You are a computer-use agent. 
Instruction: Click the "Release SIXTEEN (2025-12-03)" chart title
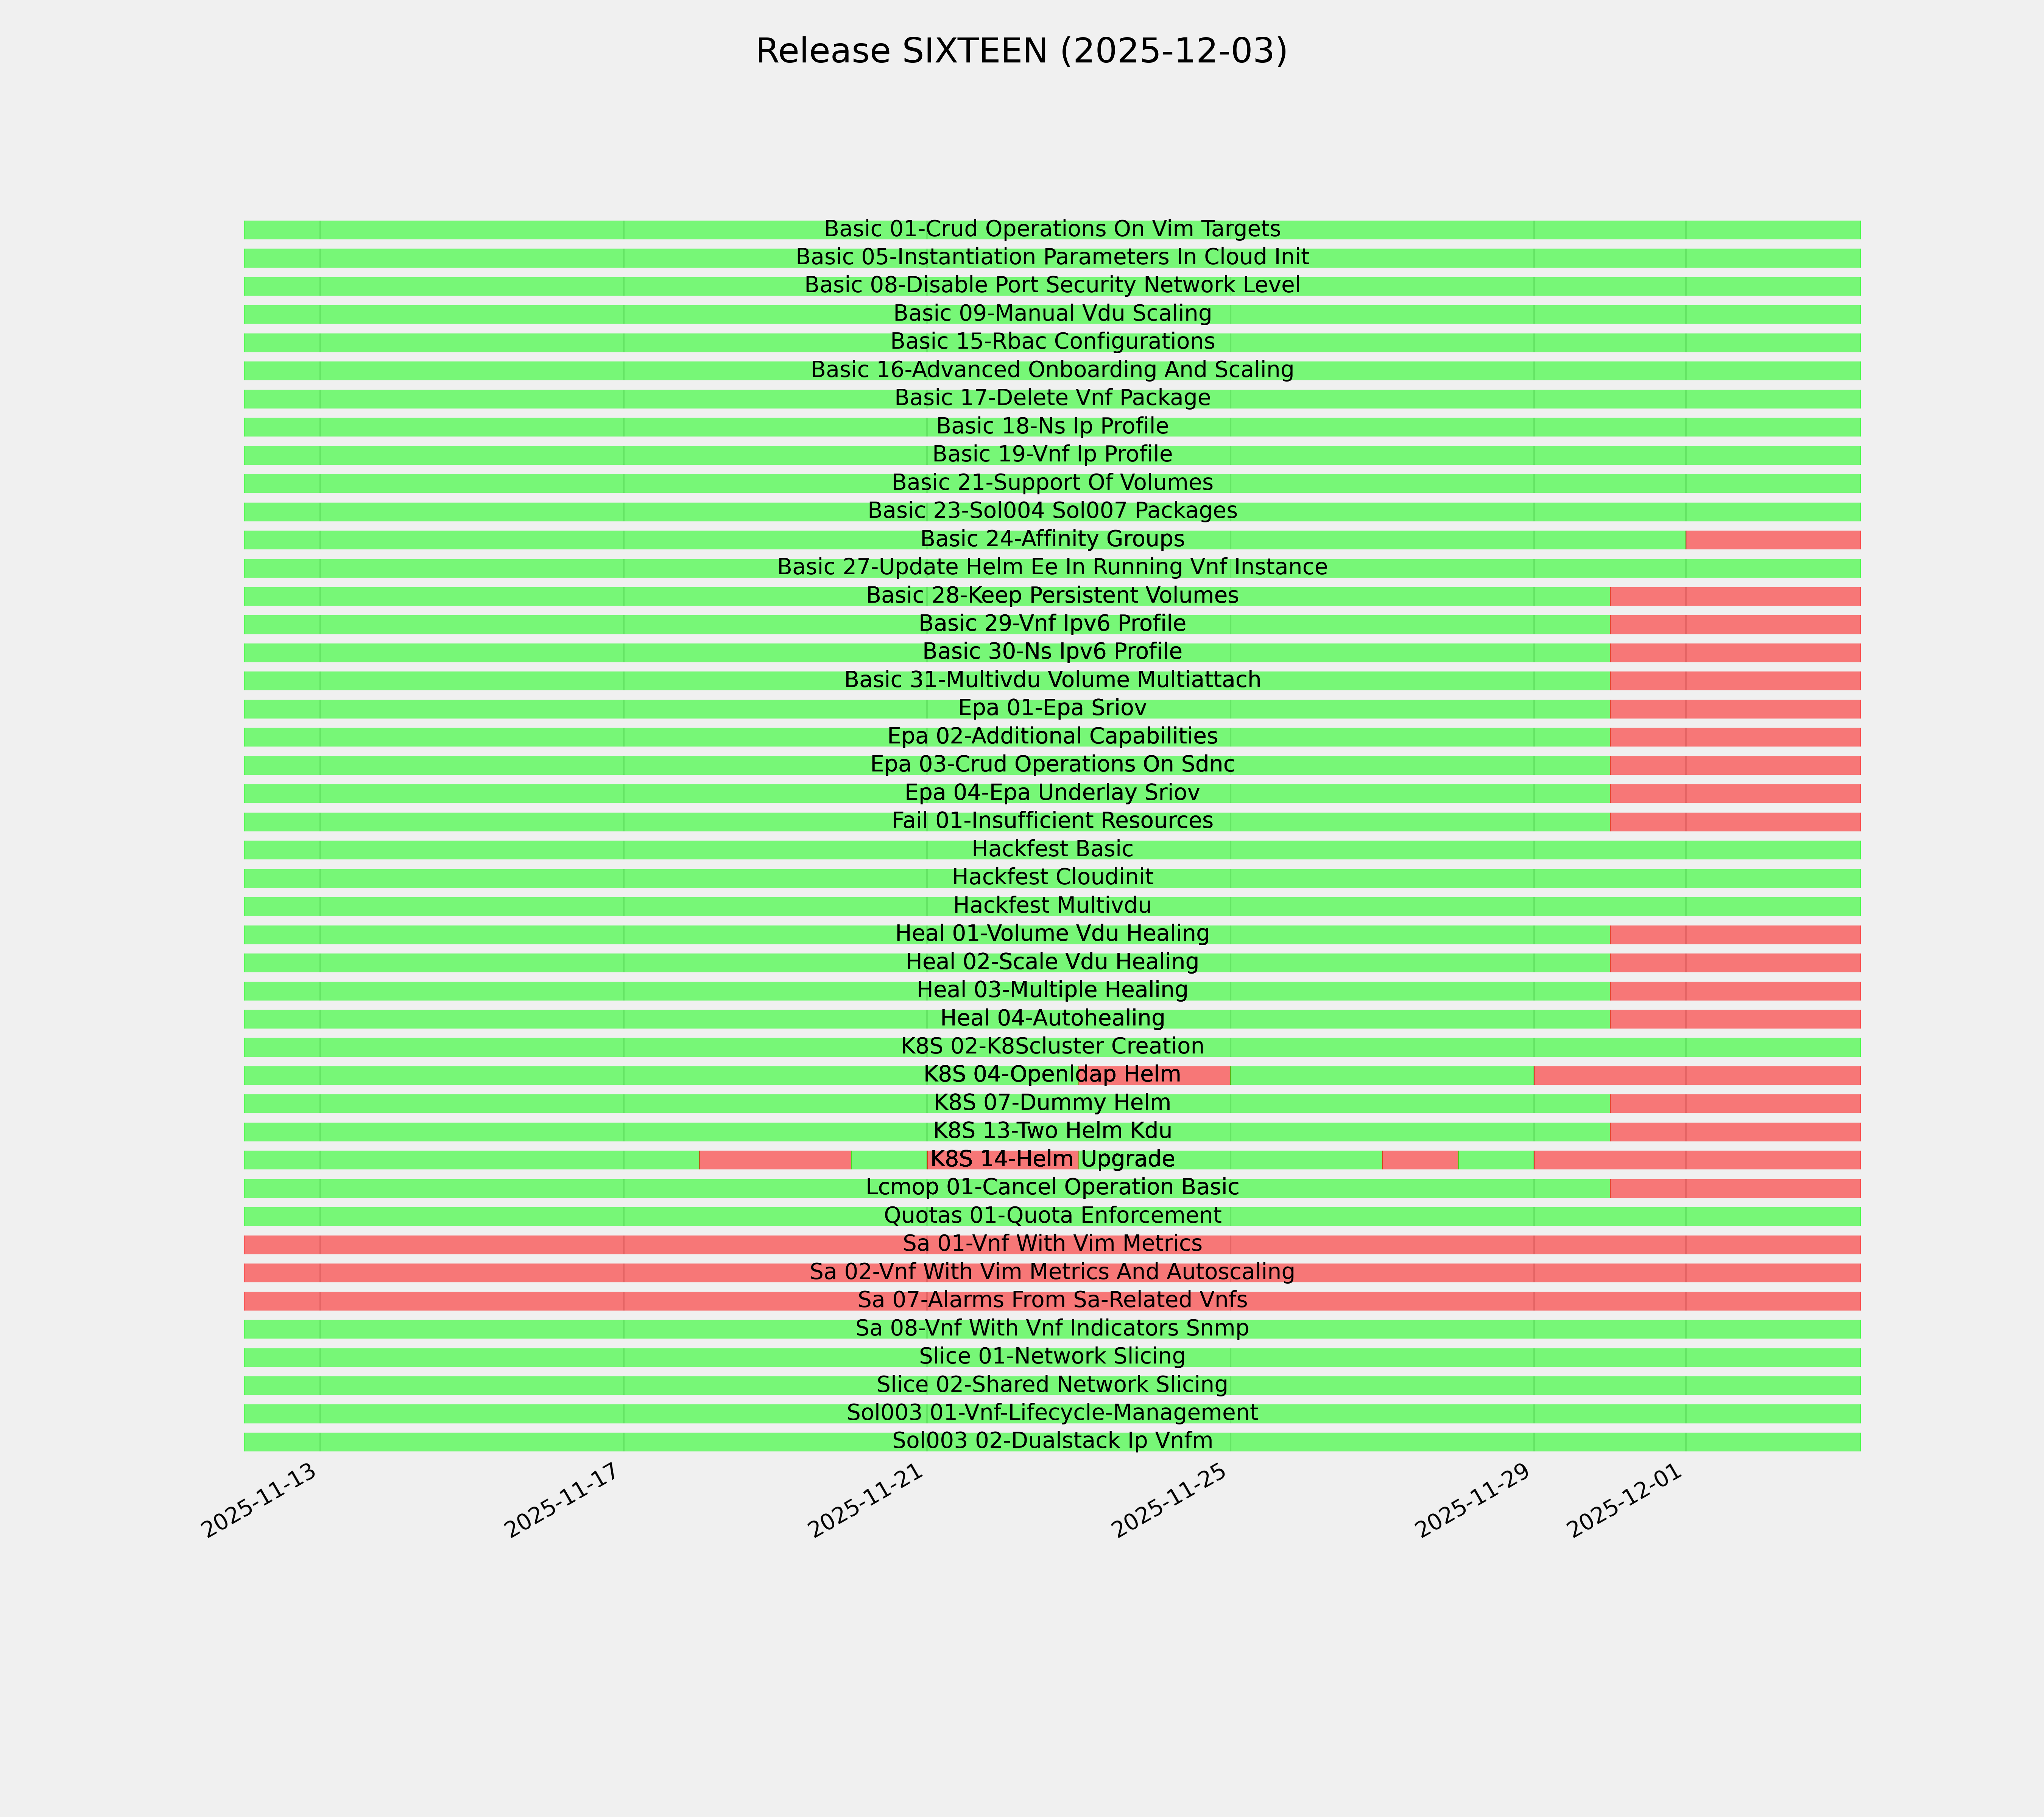point(1021,51)
